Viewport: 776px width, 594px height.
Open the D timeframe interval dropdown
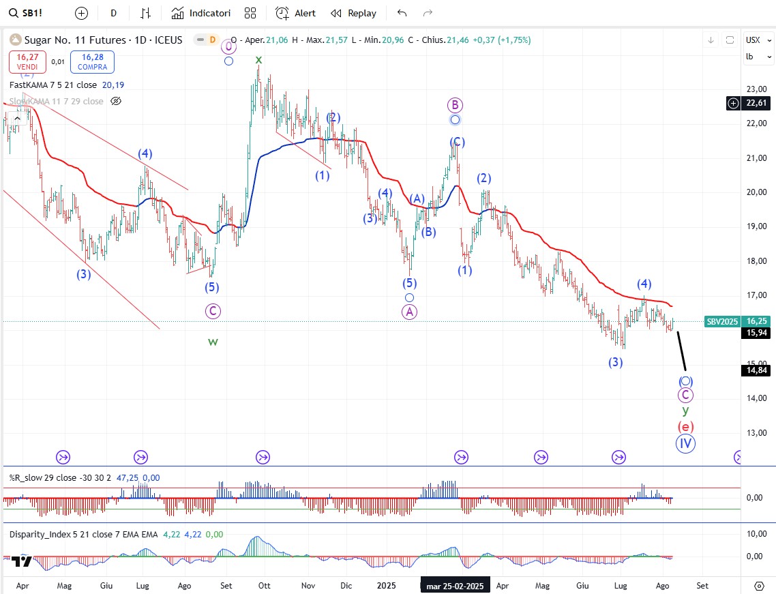click(x=113, y=13)
